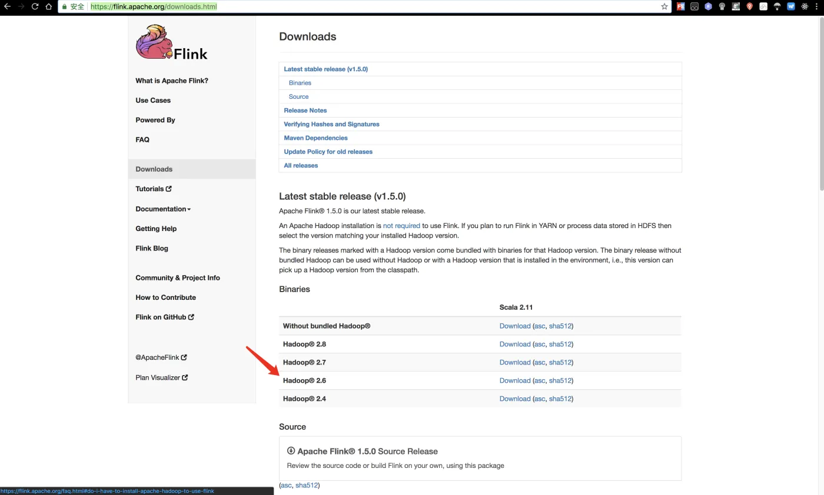Open sha512 hash for Without bundled Hadoop
This screenshot has height=495, width=824.
pos(560,326)
